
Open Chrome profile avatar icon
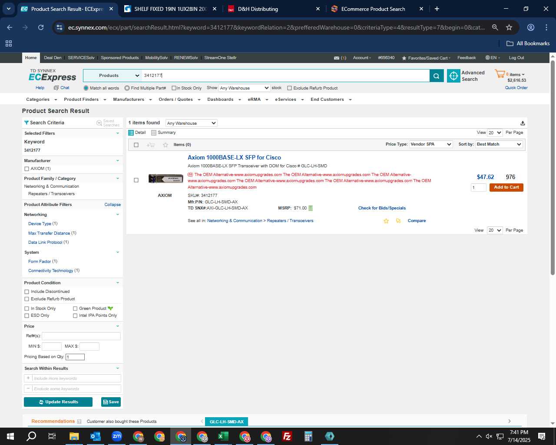[x=530, y=27]
